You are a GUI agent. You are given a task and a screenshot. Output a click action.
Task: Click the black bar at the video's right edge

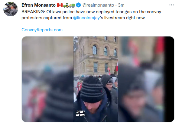pos(169,79)
